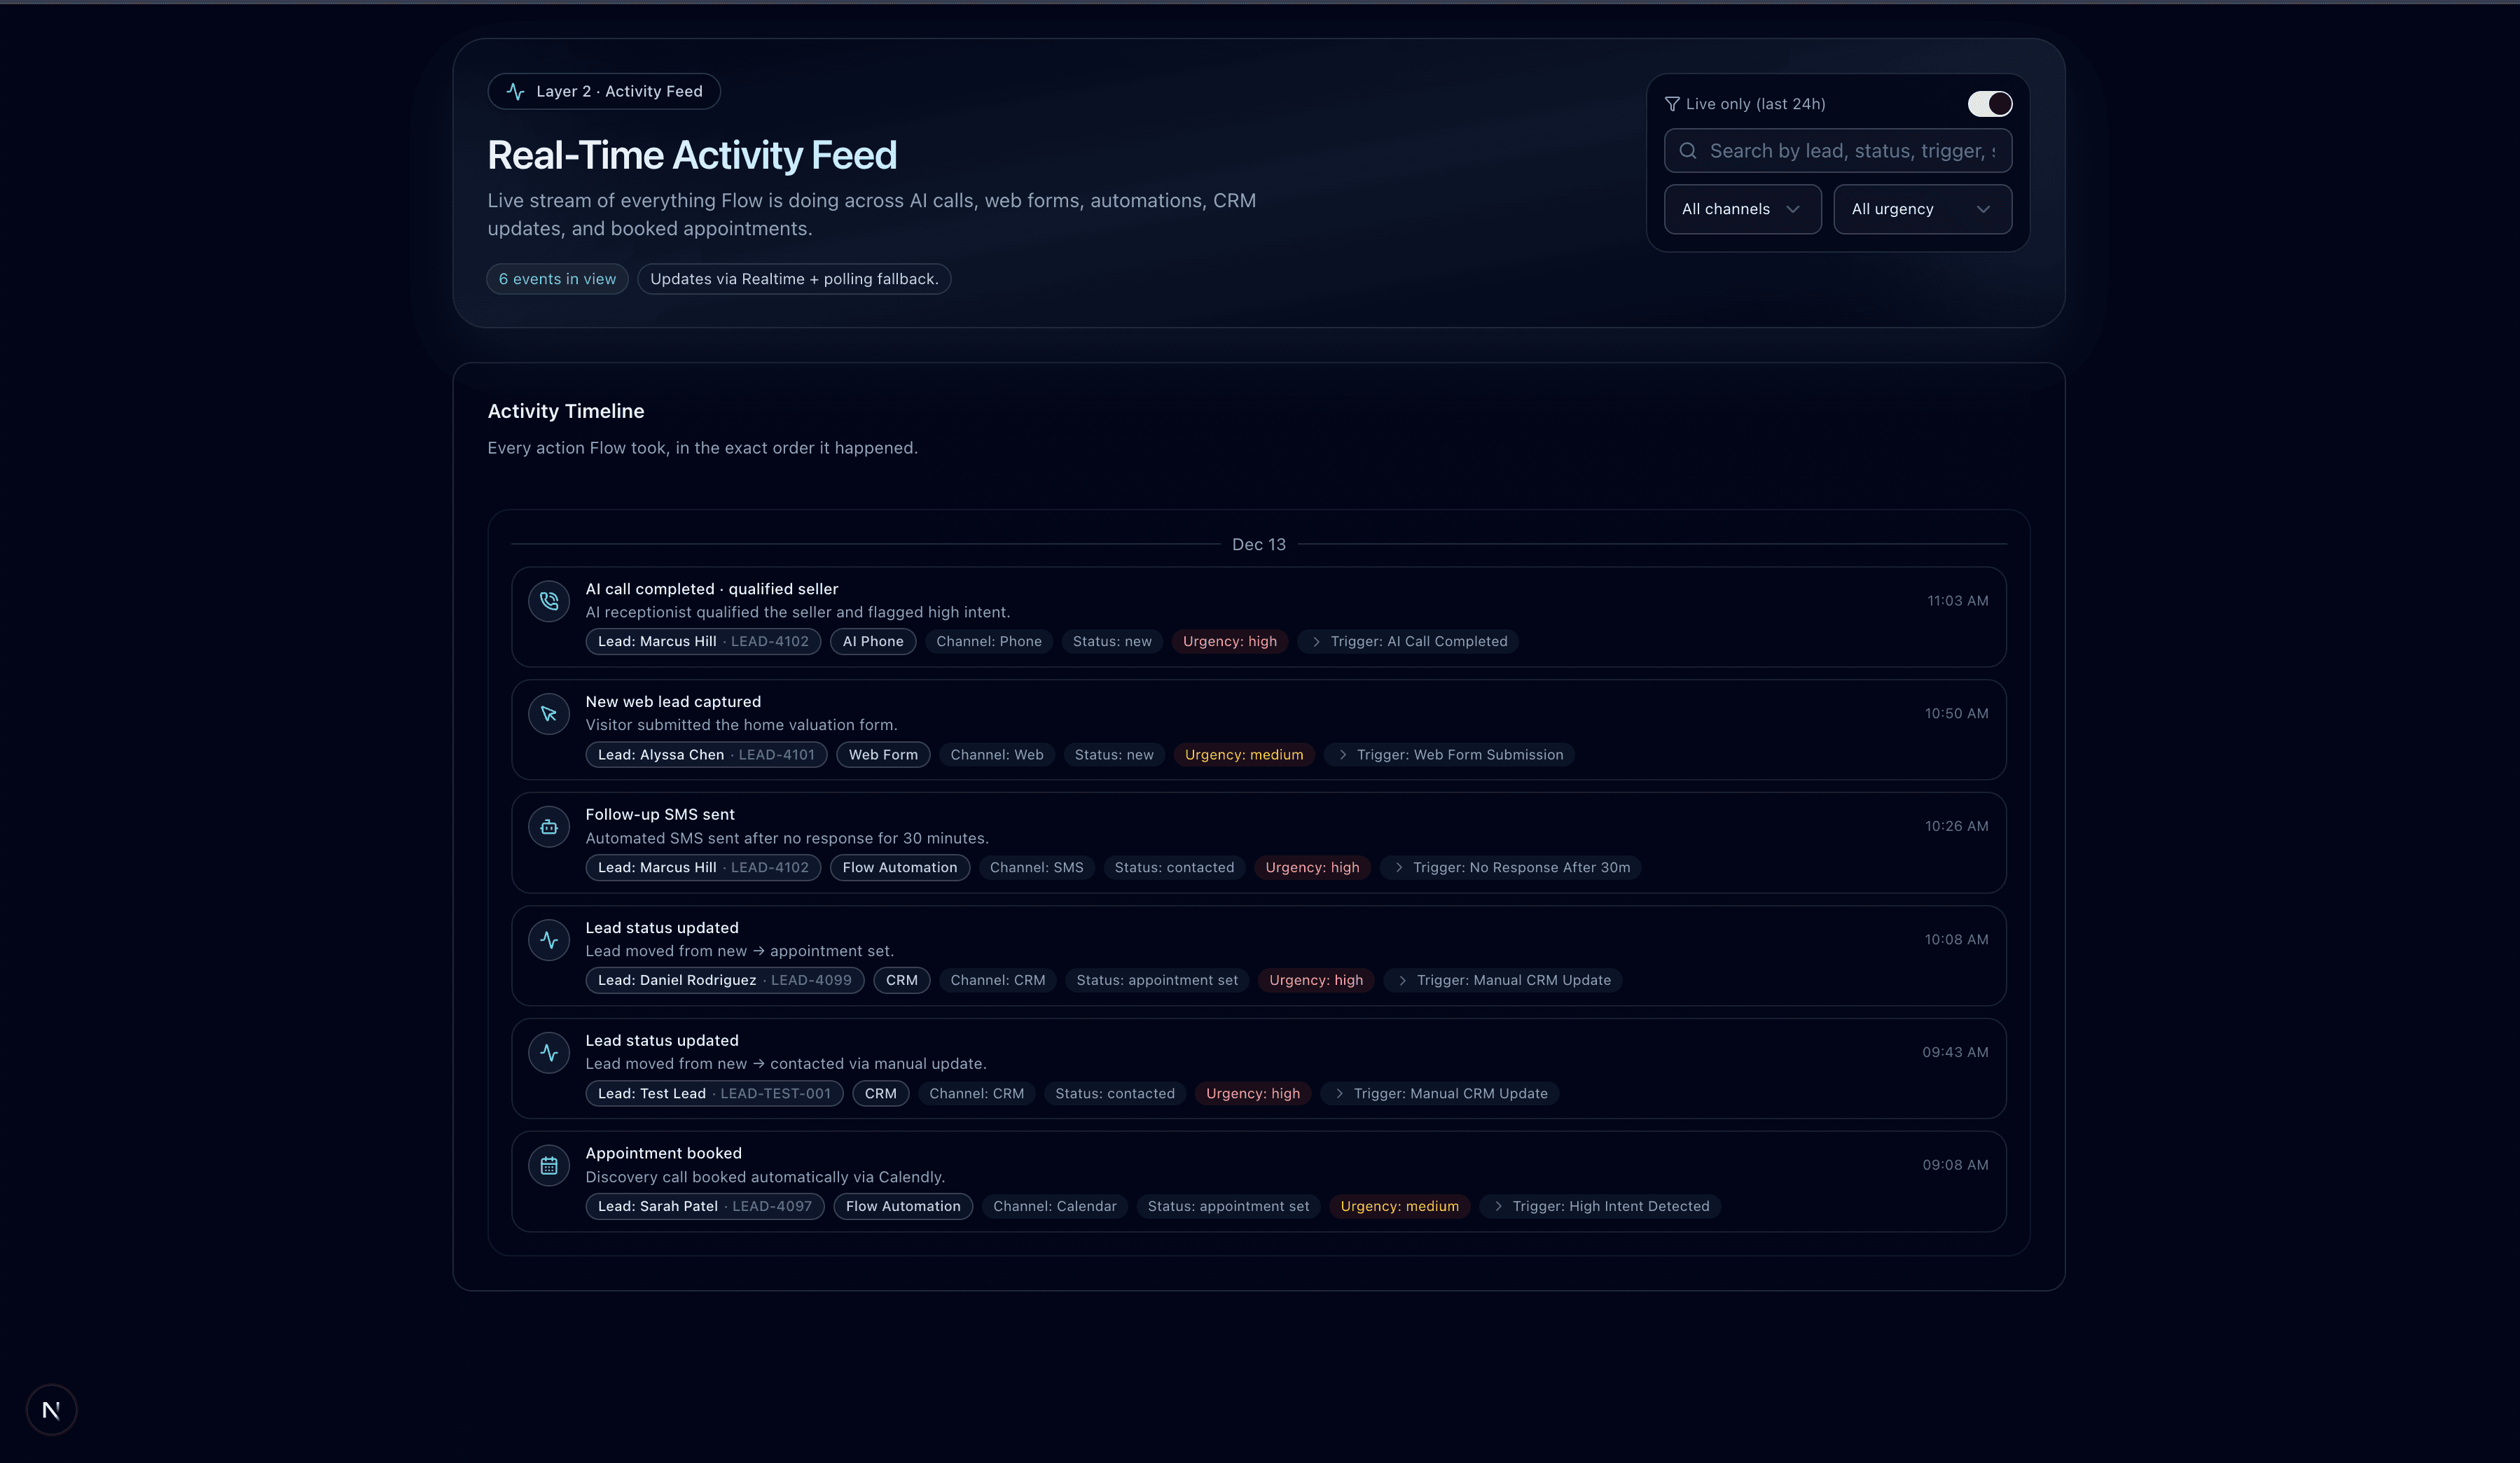Viewport: 2520px width, 1463px height.
Task: Click the Updates via Realtime + polling fallback chip
Action: pyautogui.click(x=793, y=278)
